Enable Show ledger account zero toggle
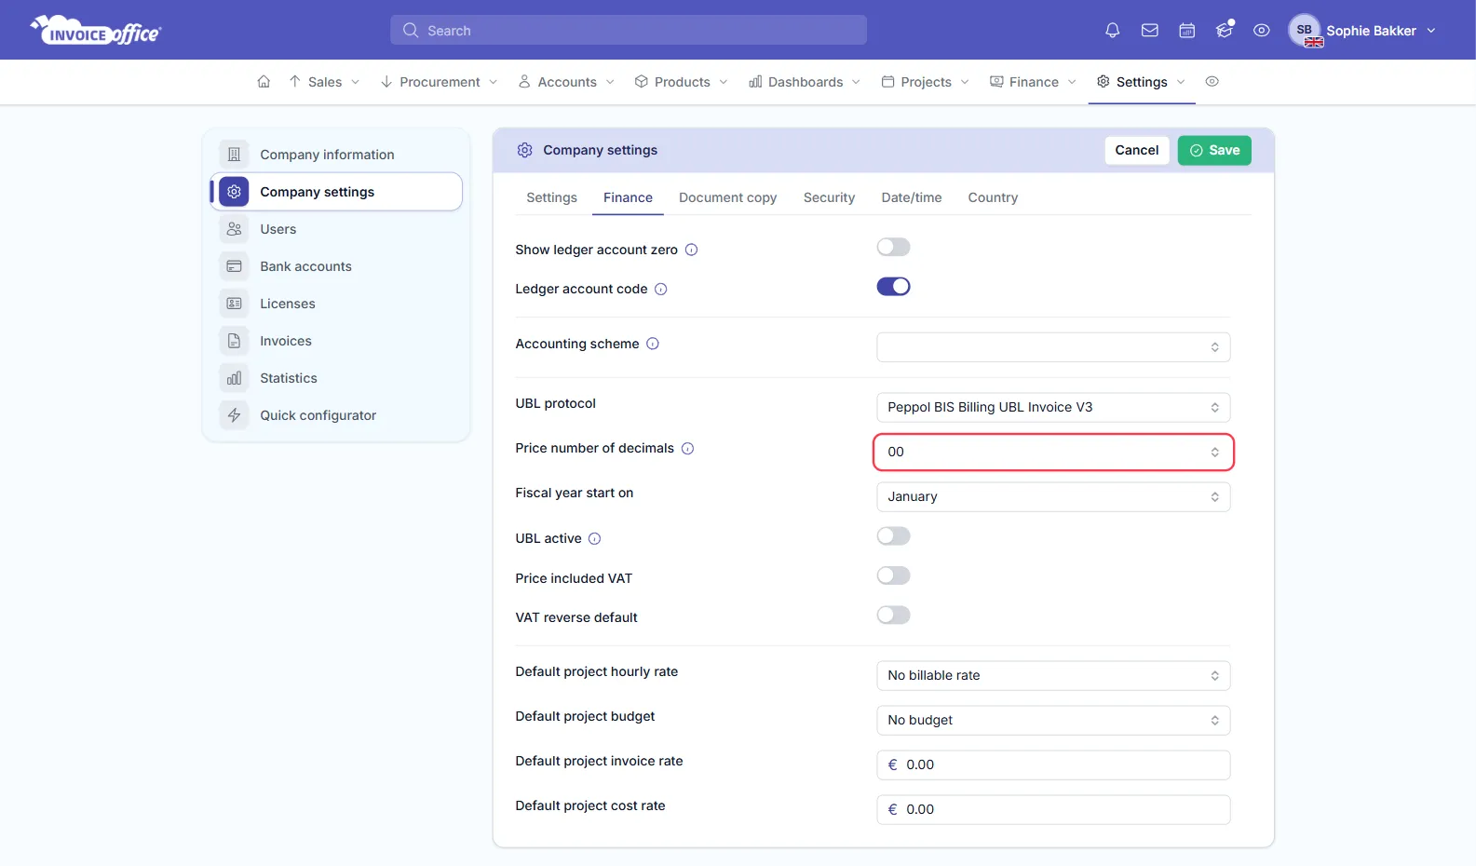The image size is (1476, 866). coord(893,247)
